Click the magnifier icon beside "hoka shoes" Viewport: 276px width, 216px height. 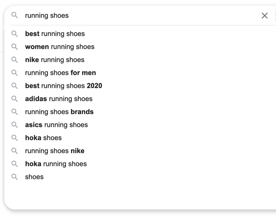tap(15, 138)
